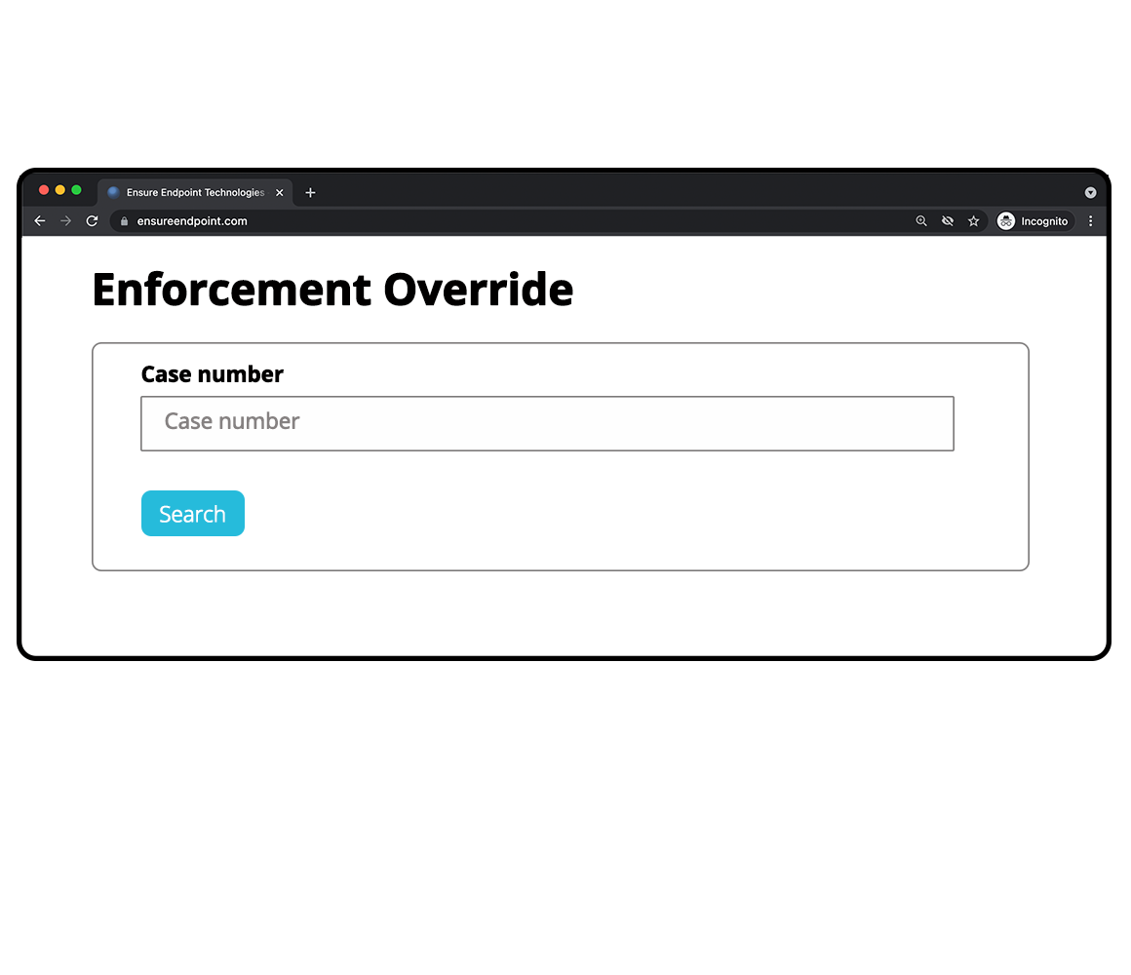Viewport: 1131px width, 975px height.
Task: Click the bold Case number label
Action: click(213, 374)
